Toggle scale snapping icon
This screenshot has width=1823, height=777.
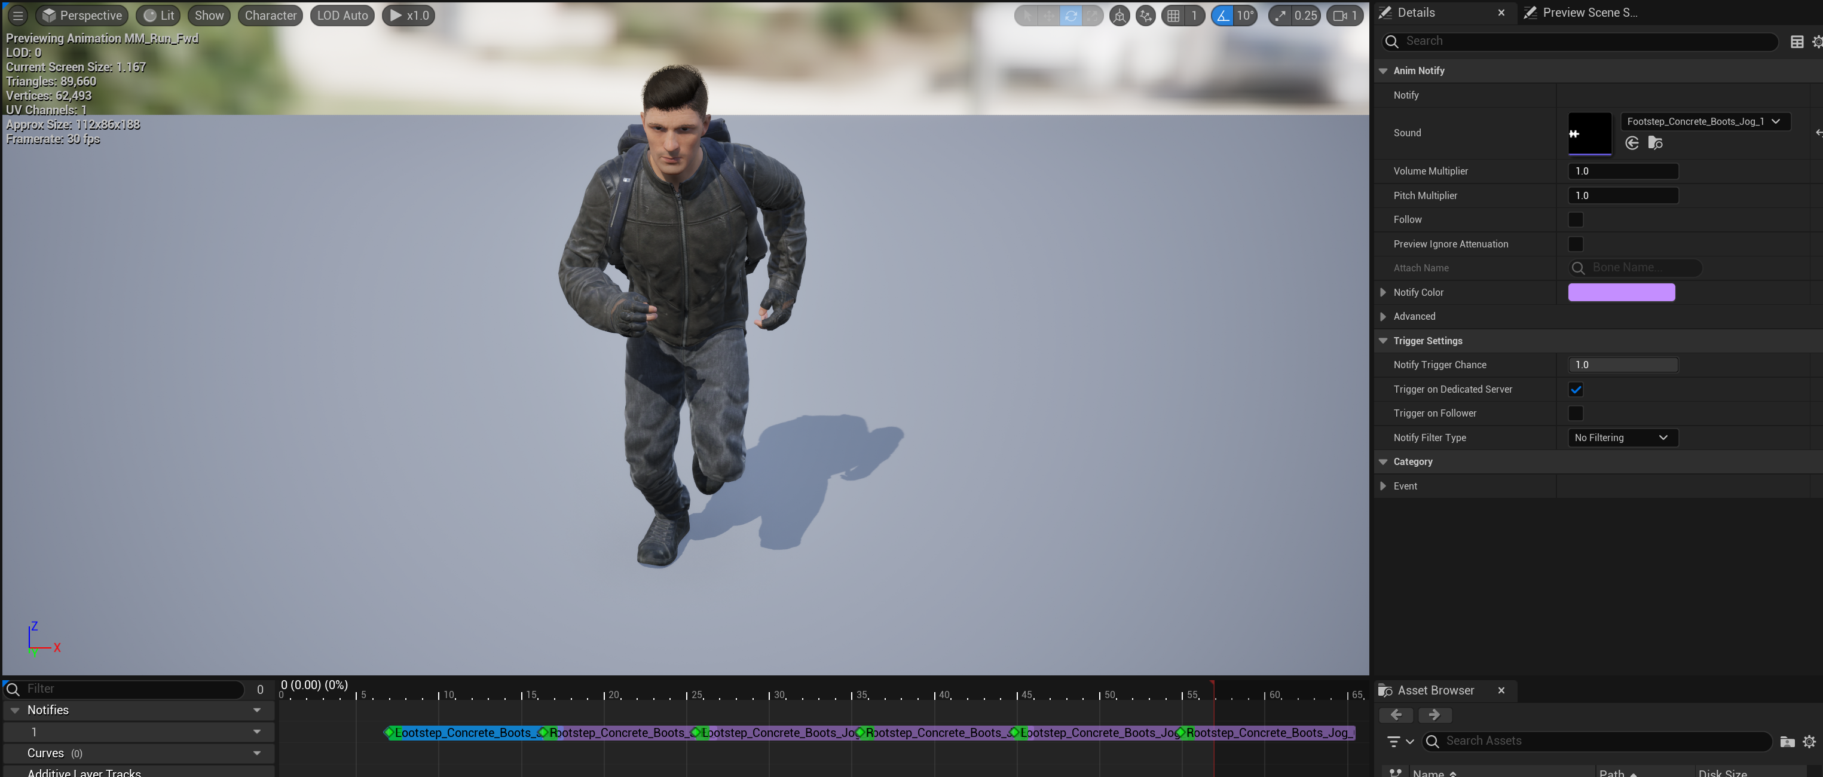click(x=1280, y=16)
